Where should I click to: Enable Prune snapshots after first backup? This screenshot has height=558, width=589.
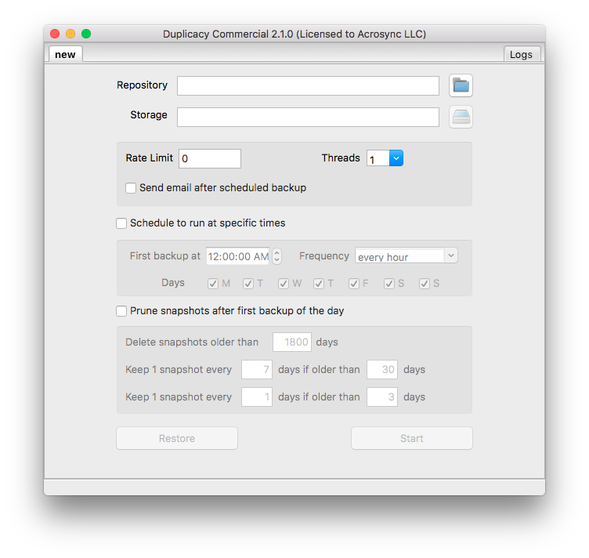(x=121, y=311)
